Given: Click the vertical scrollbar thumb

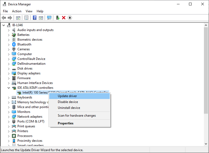Looking at the screenshot, I should [206, 71].
